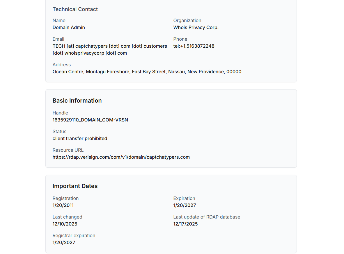Click the Domain Admin name value

pos(69,28)
